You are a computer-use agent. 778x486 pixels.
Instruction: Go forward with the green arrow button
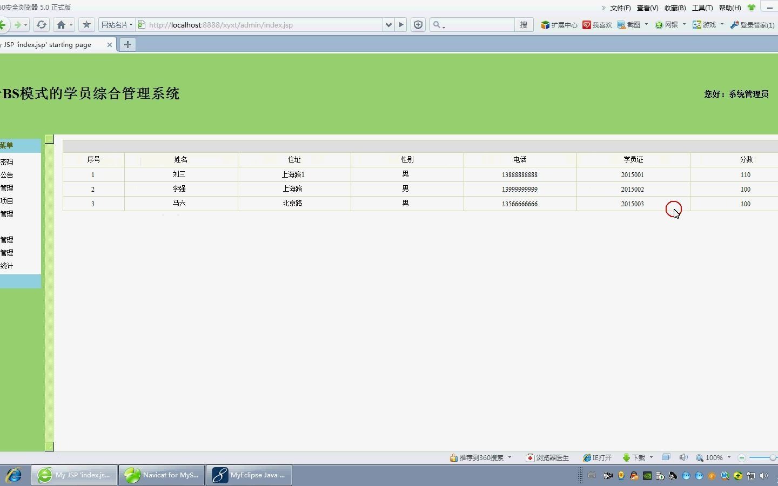(18, 25)
